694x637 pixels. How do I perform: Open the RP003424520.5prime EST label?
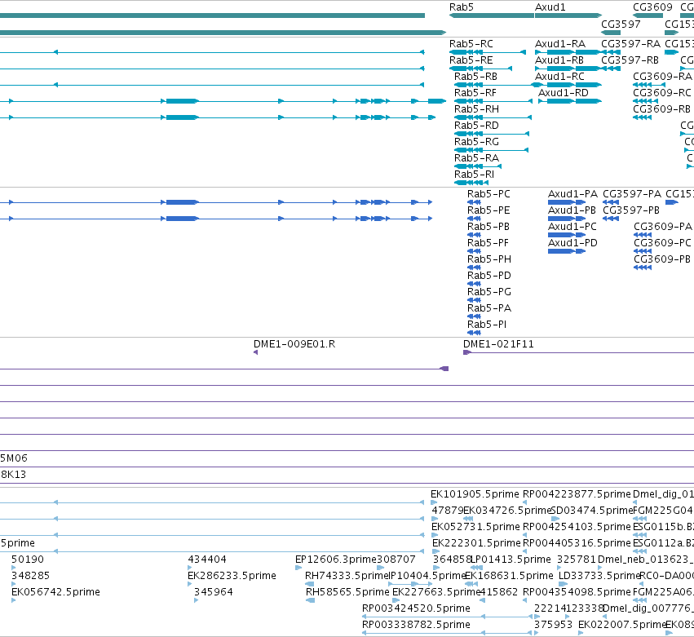tap(416, 608)
